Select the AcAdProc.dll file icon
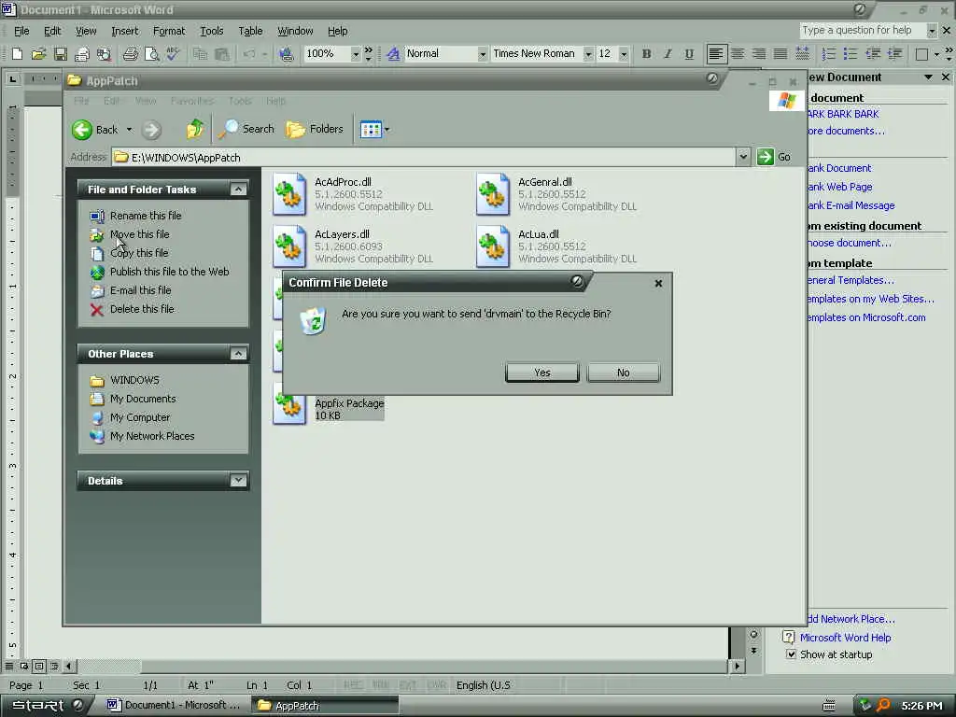 289,194
